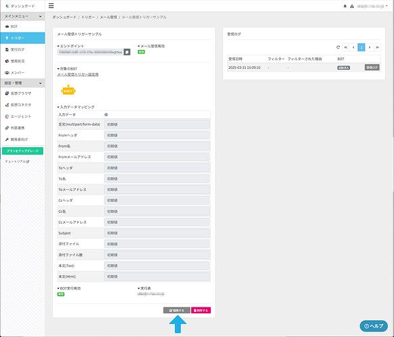The width and height of the screenshot is (394, 337).
Task: Open user account dropdown at top right
Action: tap(372, 6)
